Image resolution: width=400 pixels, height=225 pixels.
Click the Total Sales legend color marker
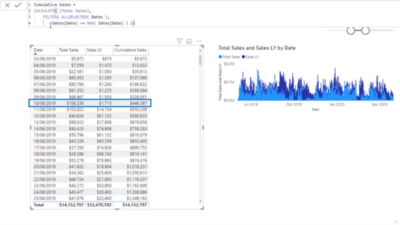(x=220, y=57)
